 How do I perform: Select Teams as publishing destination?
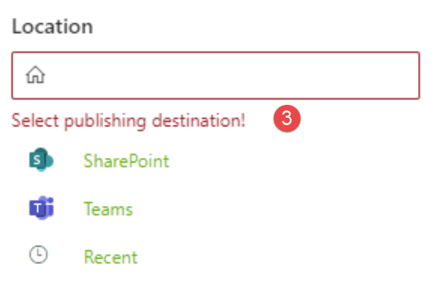pyautogui.click(x=108, y=209)
